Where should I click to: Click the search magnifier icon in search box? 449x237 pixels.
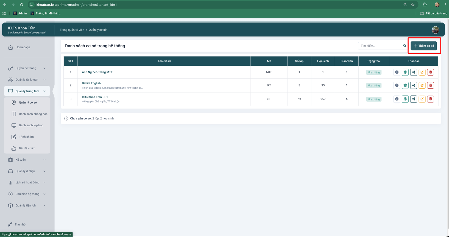(x=405, y=46)
